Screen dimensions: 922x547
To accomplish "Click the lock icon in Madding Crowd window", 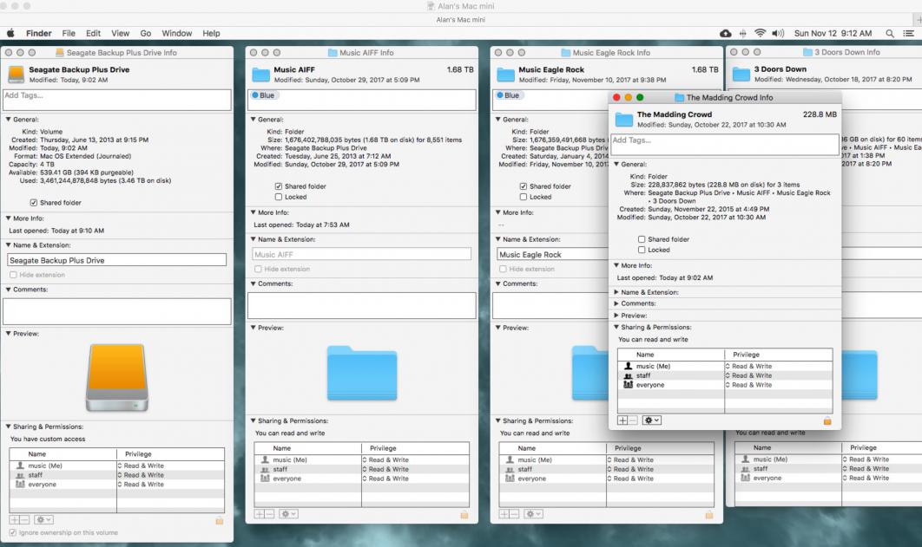I will (827, 420).
